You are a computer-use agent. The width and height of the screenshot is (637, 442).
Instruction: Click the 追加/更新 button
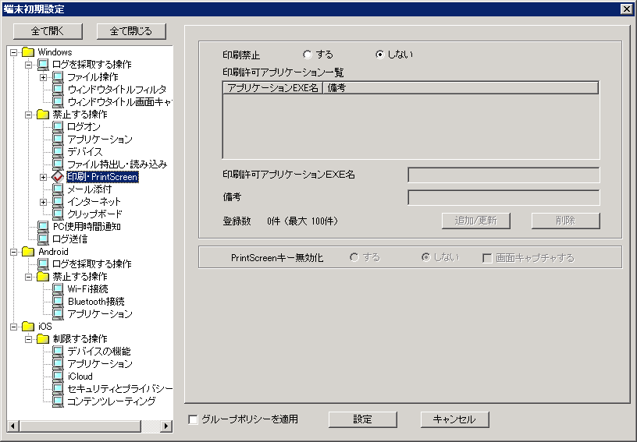click(475, 221)
